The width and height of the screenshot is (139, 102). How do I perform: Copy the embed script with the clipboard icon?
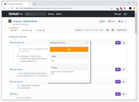point(107,30)
